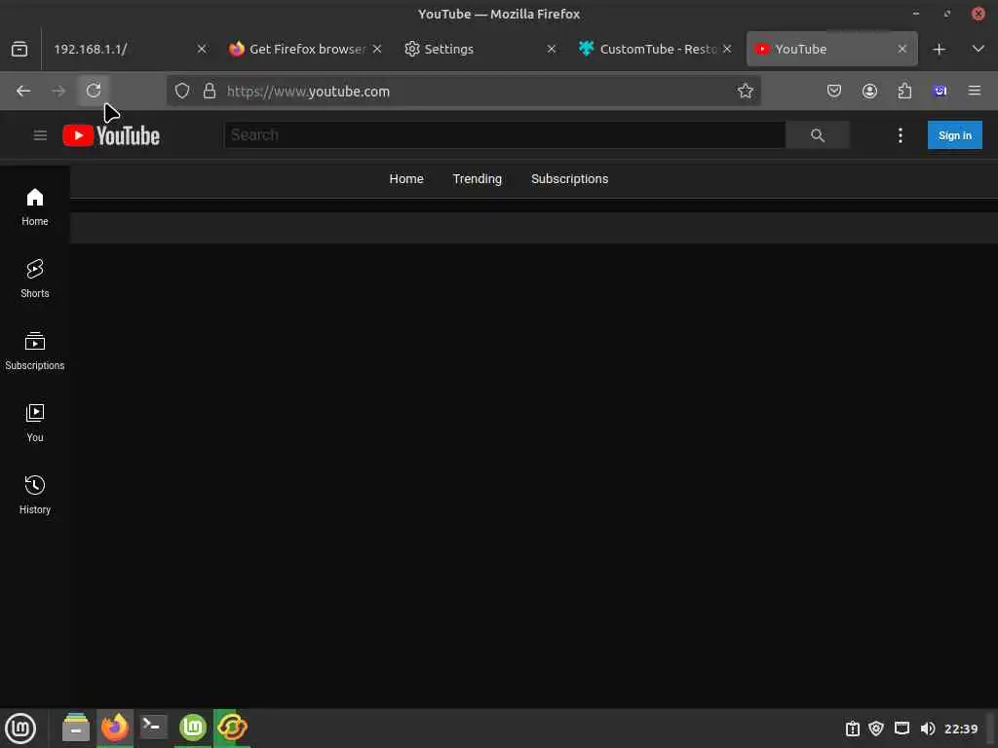
Task: Open the volume control in tray
Action: click(928, 729)
